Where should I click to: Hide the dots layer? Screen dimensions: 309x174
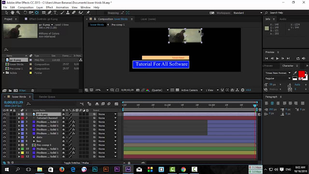tap(4, 137)
